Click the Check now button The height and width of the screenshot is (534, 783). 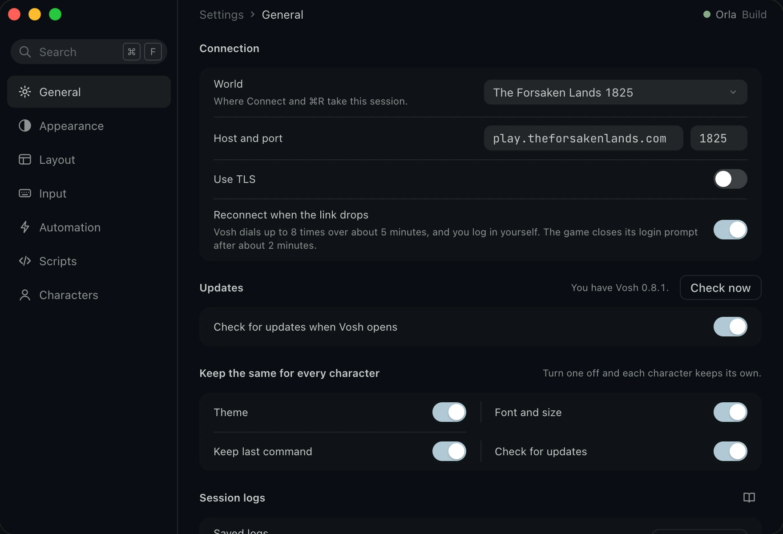click(721, 288)
